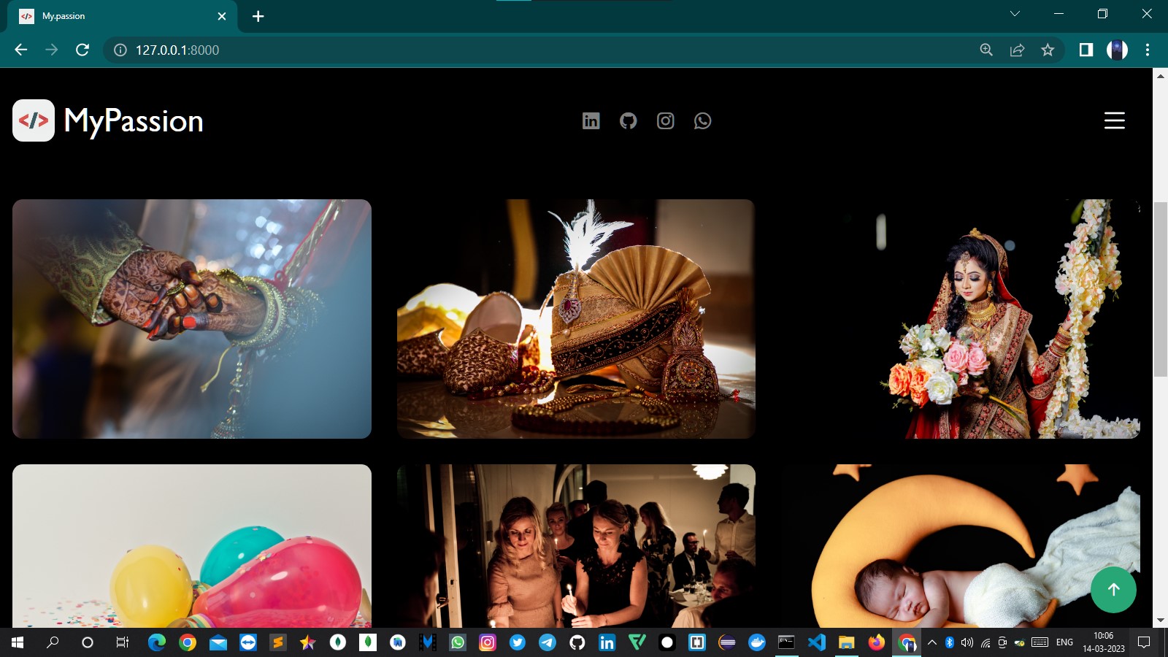
Task: Open the bride with bouquet photo
Action: coord(961,319)
